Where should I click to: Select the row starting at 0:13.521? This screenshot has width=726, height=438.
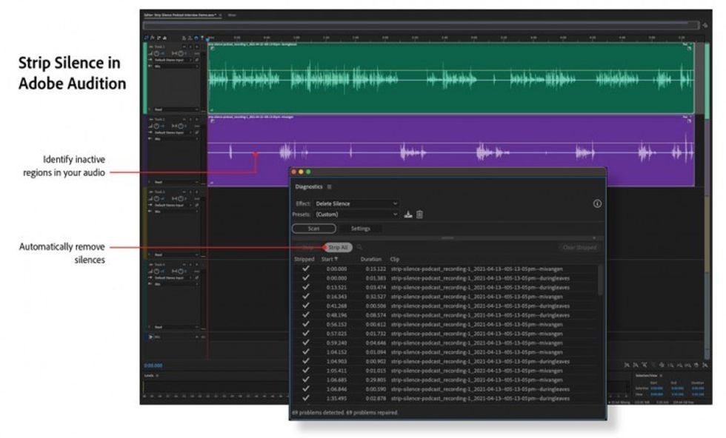[444, 287]
